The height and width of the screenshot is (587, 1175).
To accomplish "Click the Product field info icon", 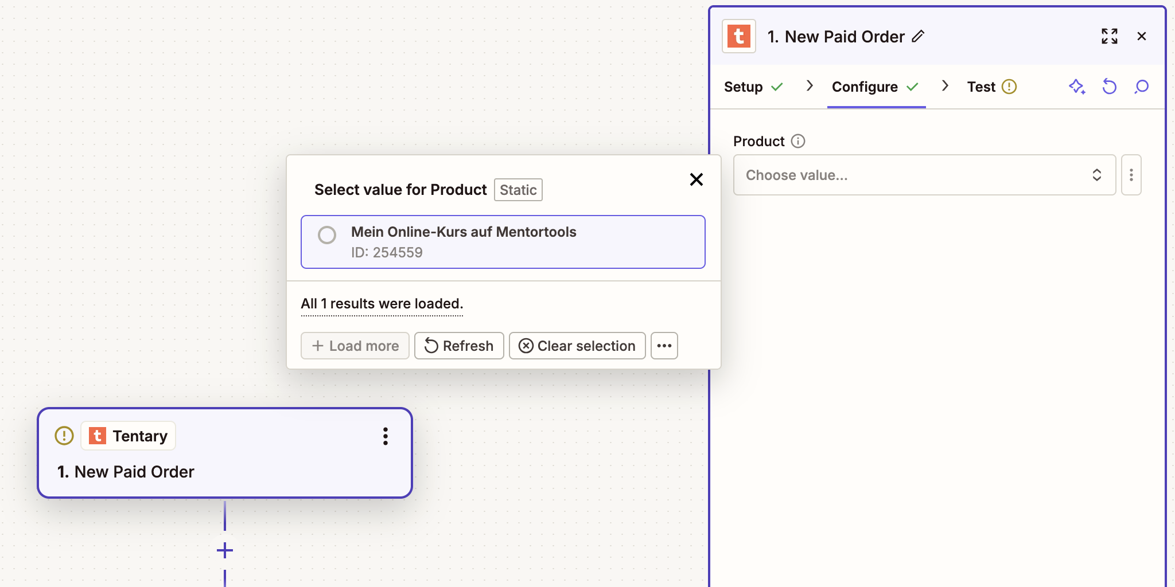I will click(x=798, y=141).
